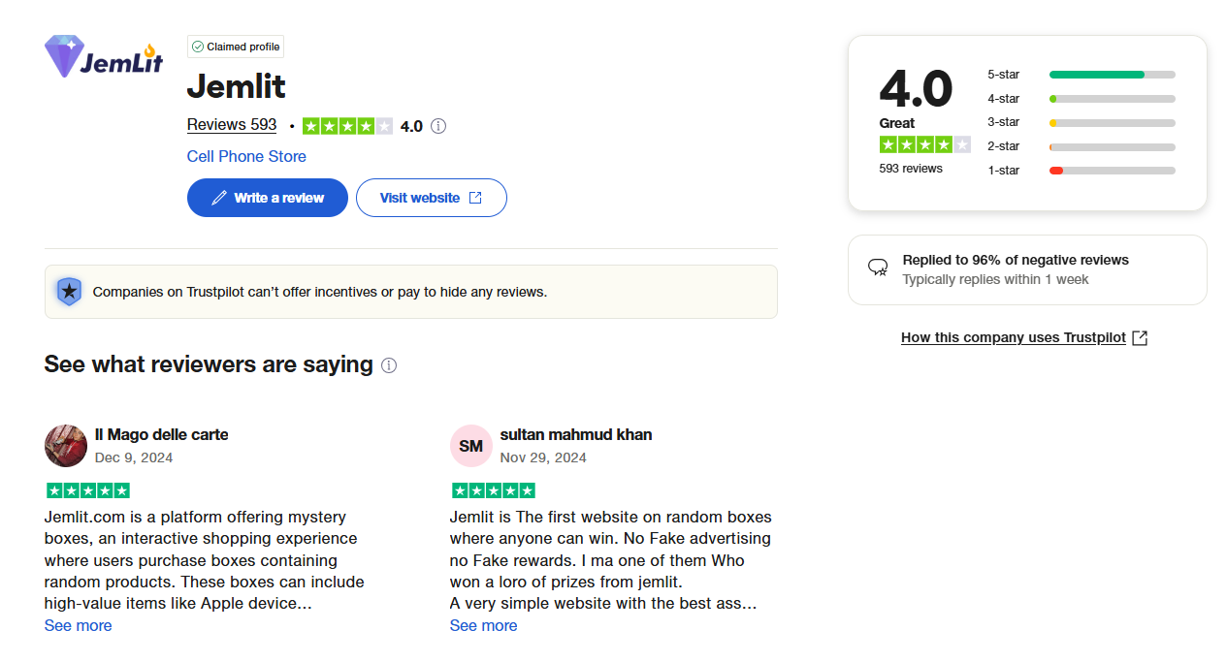This screenshot has width=1227, height=662.
Task: Click the Write a review button
Action: (268, 198)
